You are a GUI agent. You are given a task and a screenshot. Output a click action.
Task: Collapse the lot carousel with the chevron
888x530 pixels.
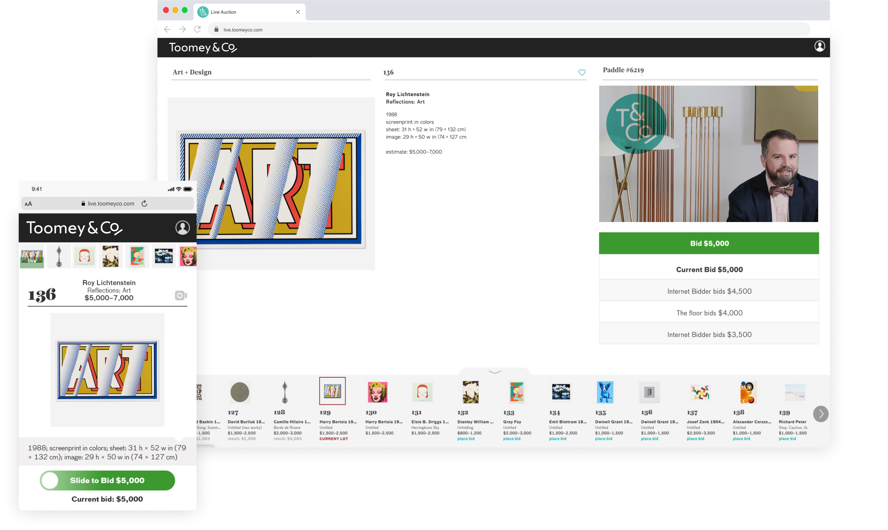[494, 372]
